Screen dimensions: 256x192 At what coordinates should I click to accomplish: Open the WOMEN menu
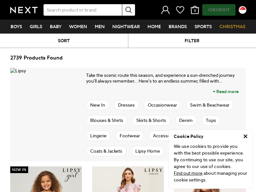click(x=78, y=27)
